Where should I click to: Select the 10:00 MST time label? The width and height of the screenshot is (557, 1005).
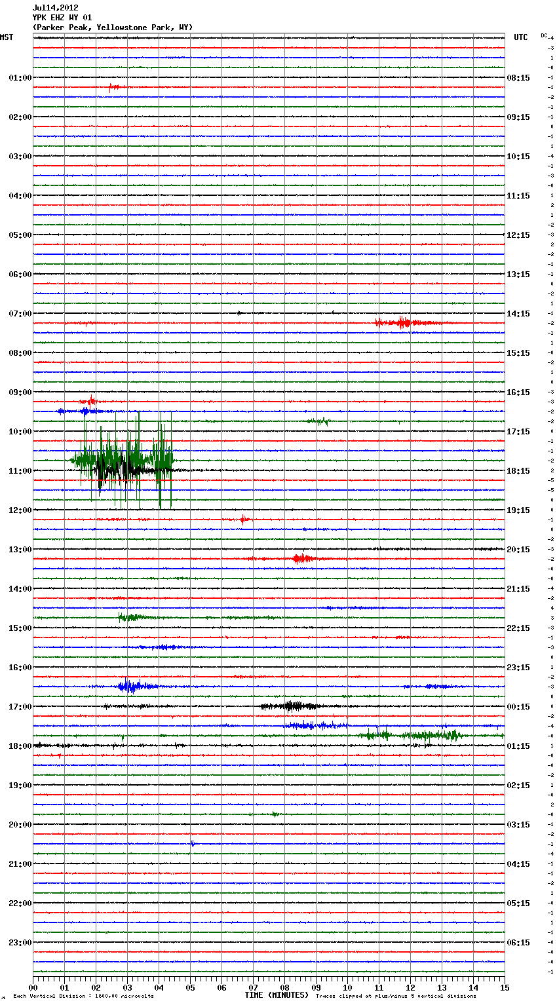point(20,432)
